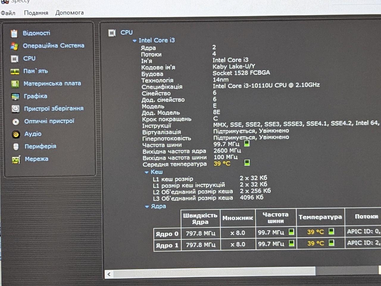The width and height of the screenshot is (381, 286).
Task: Click the 2600 МГц core frequency value
Action: pos(227,151)
